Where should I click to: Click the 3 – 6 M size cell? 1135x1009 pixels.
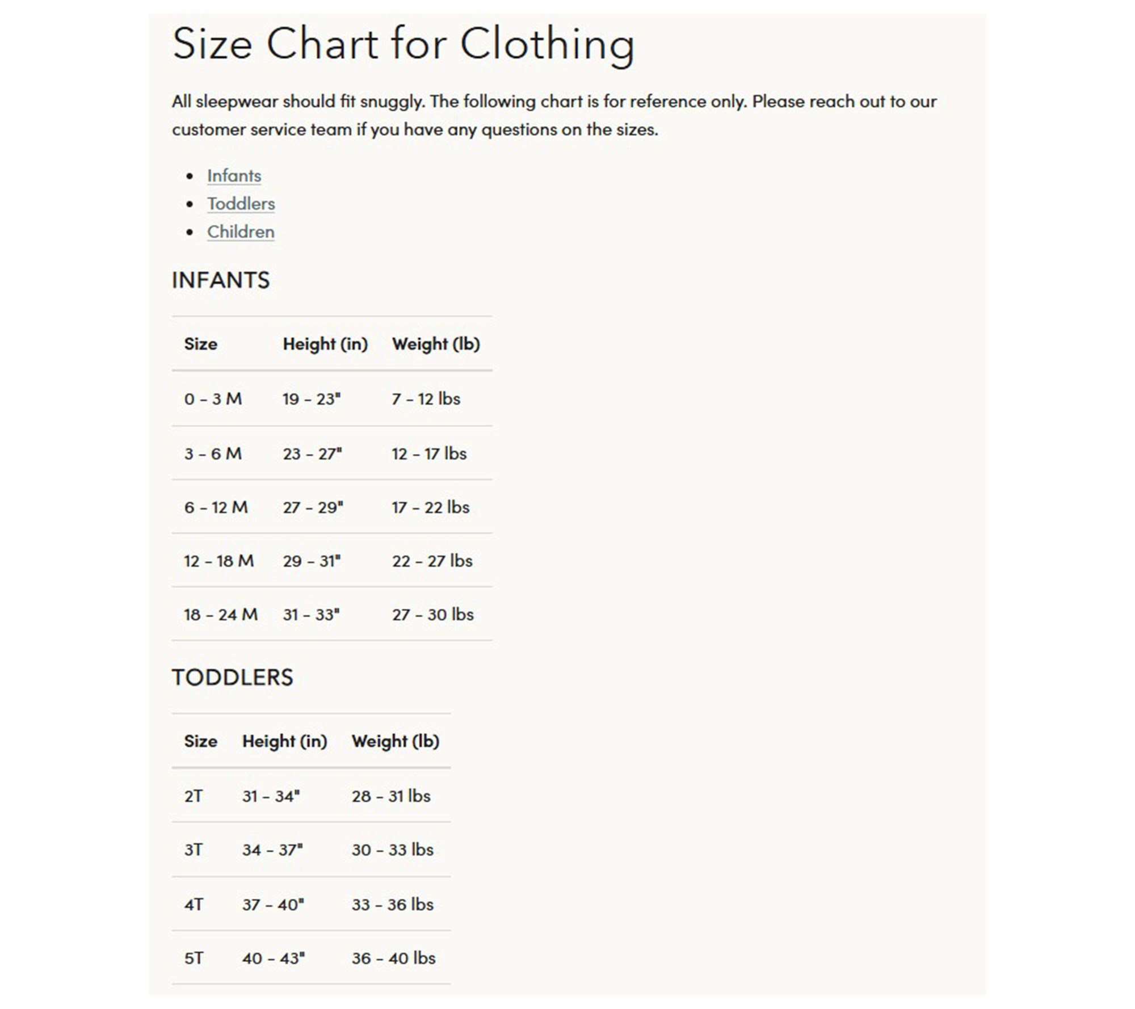click(x=213, y=454)
